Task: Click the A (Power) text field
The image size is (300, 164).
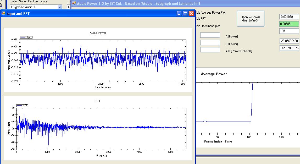Action: coord(210,35)
